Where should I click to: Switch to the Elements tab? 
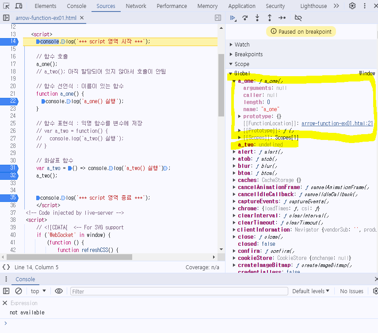point(46,6)
